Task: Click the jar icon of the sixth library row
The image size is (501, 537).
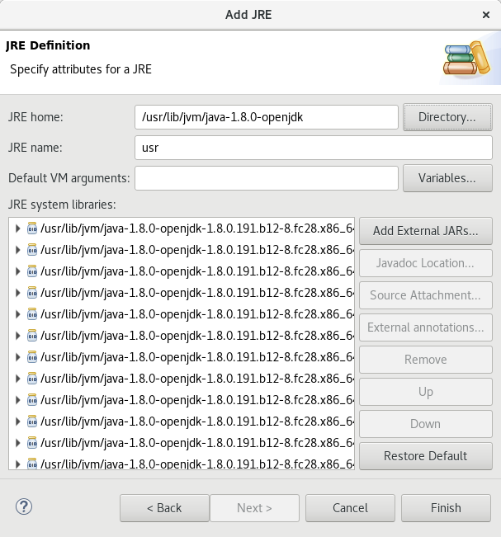Action: pyautogui.click(x=32, y=335)
